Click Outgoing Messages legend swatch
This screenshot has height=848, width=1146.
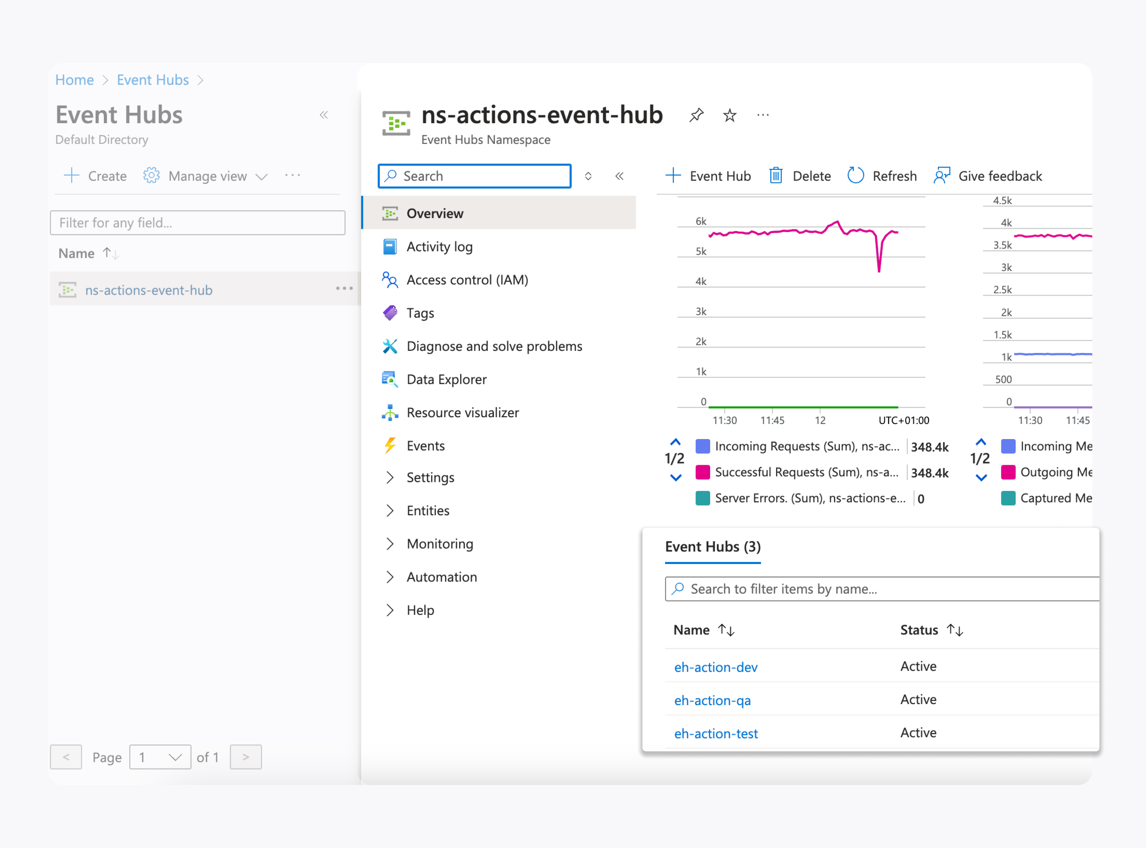tap(1008, 472)
